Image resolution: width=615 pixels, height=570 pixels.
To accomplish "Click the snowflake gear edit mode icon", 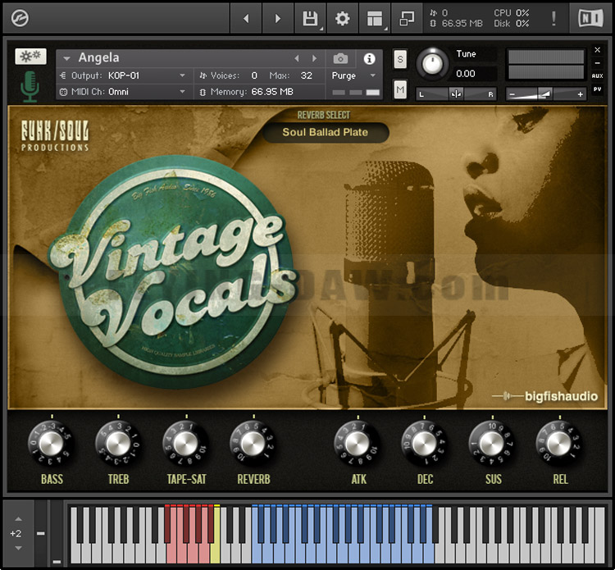I will point(30,56).
